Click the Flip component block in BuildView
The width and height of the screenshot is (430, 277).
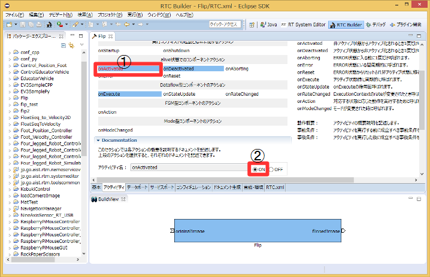(258, 231)
